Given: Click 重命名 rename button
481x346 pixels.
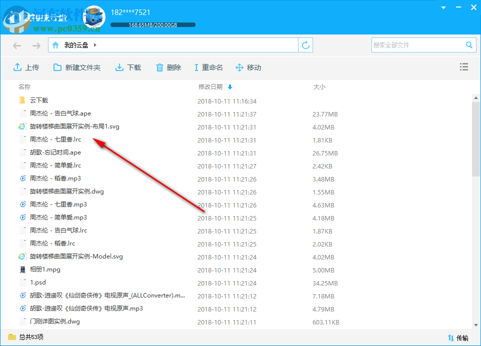Looking at the screenshot, I should coord(208,67).
